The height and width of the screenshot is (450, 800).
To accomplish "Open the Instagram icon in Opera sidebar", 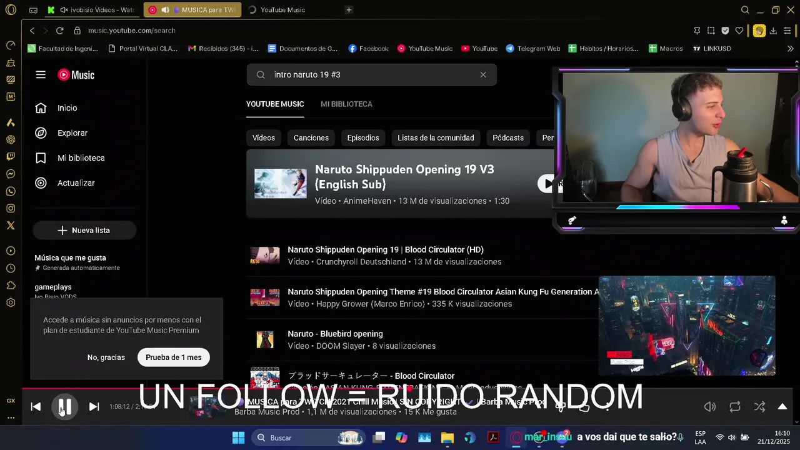I will point(11,208).
